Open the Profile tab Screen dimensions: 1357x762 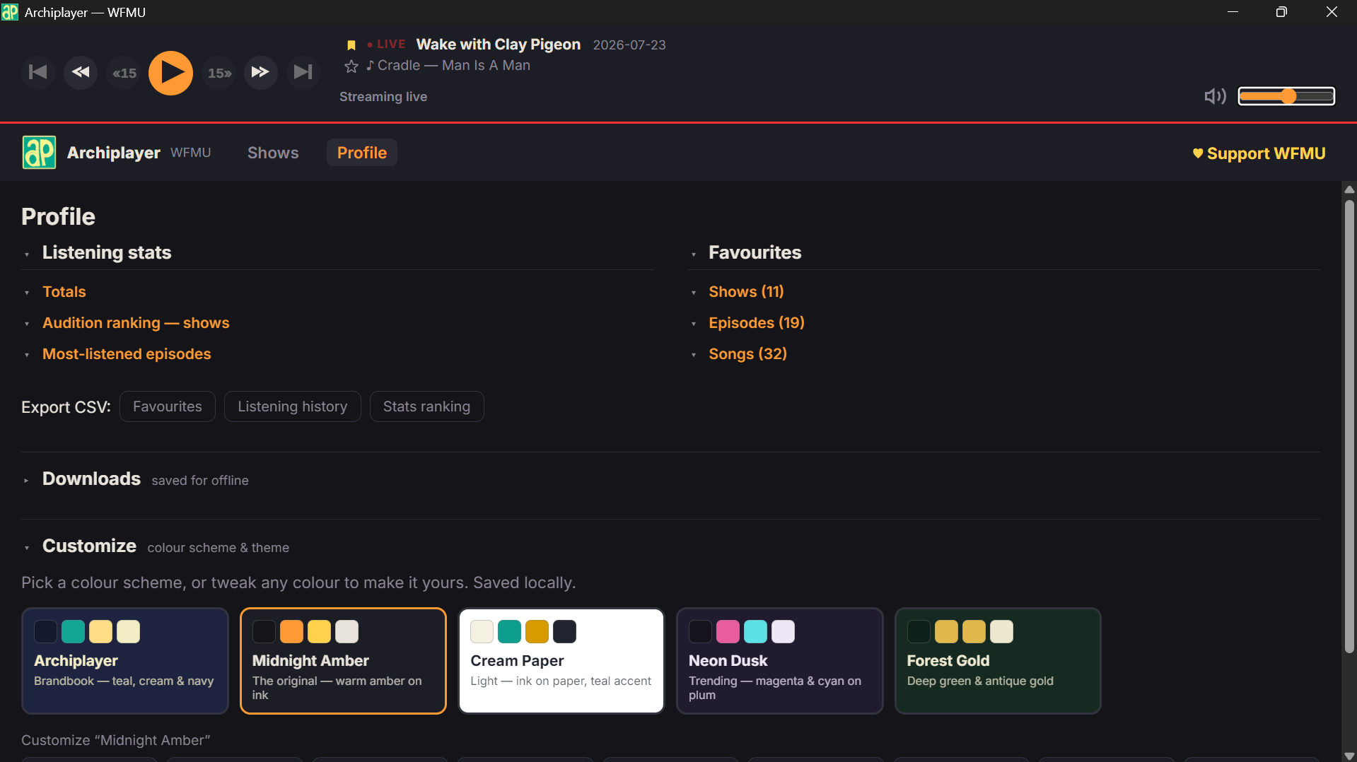[361, 153]
